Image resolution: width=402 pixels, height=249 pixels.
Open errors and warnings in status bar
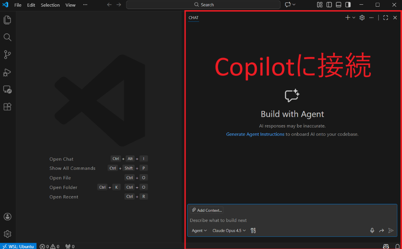tap(49, 246)
